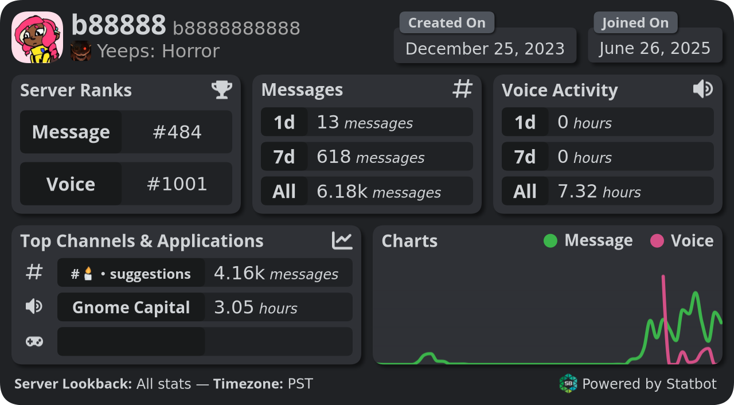
Task: Click the 7d messages row
Action: [367, 157]
